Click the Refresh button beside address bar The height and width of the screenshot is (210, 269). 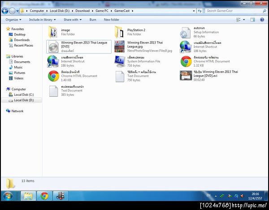[x=200, y=11]
